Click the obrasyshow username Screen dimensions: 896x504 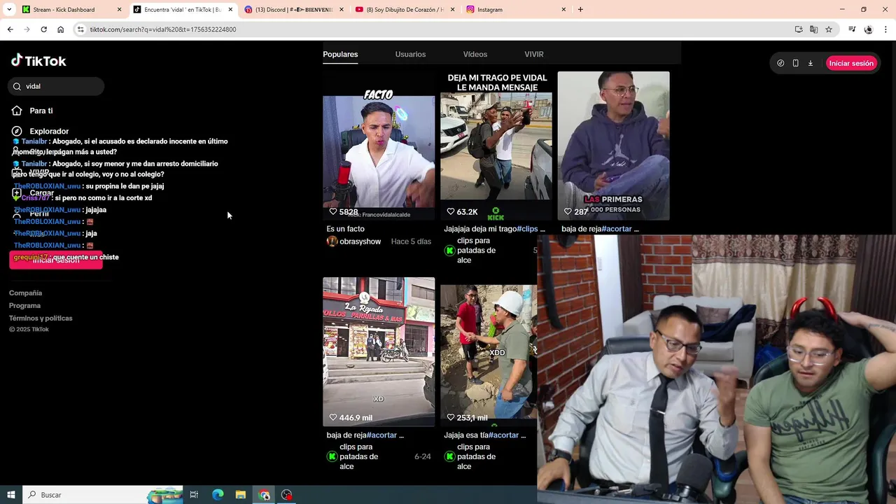360,241
